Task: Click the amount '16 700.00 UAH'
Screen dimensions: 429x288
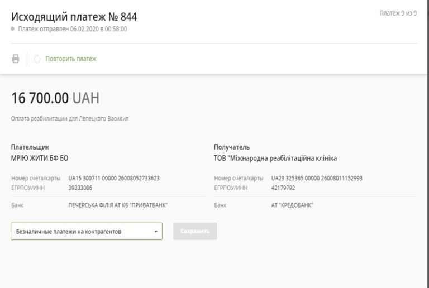Action: coord(55,98)
